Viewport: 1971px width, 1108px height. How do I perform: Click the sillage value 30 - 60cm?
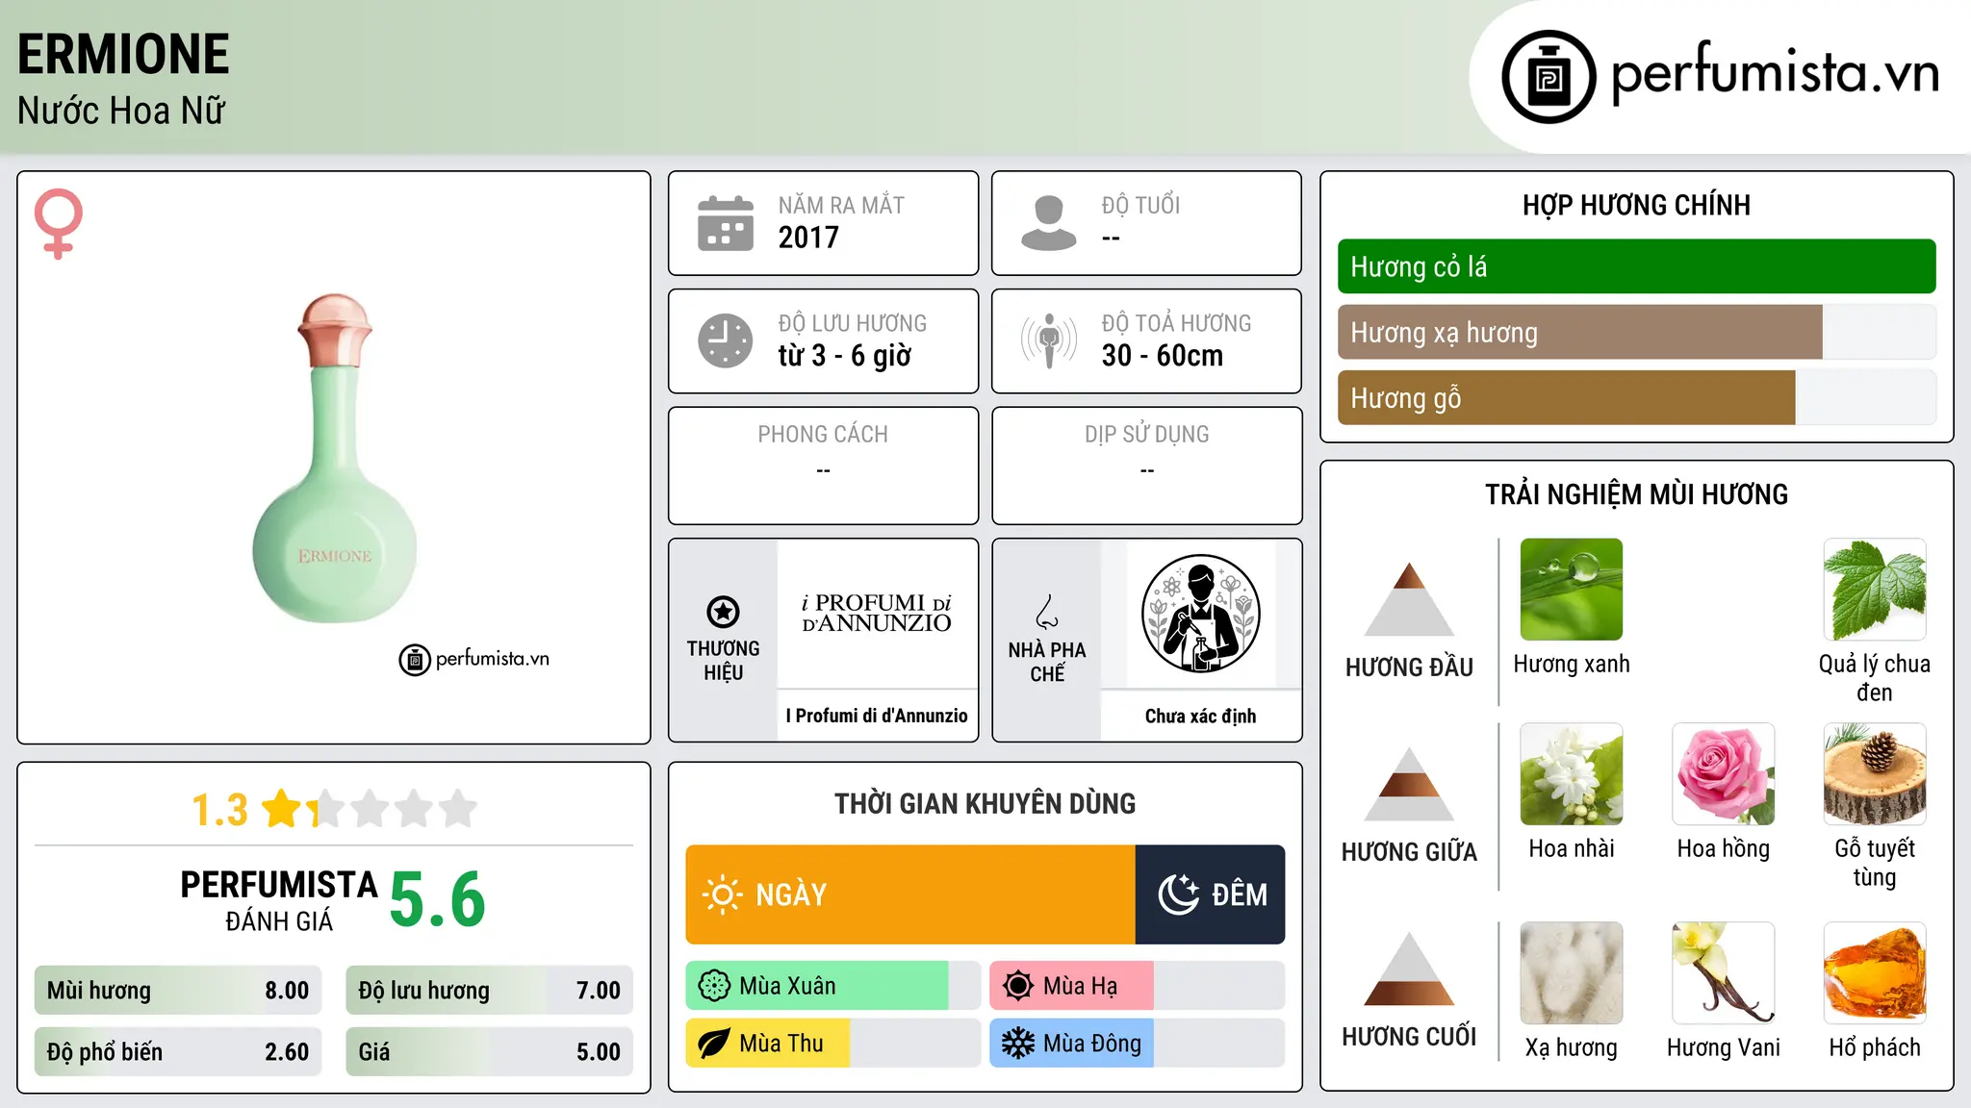[1163, 356]
